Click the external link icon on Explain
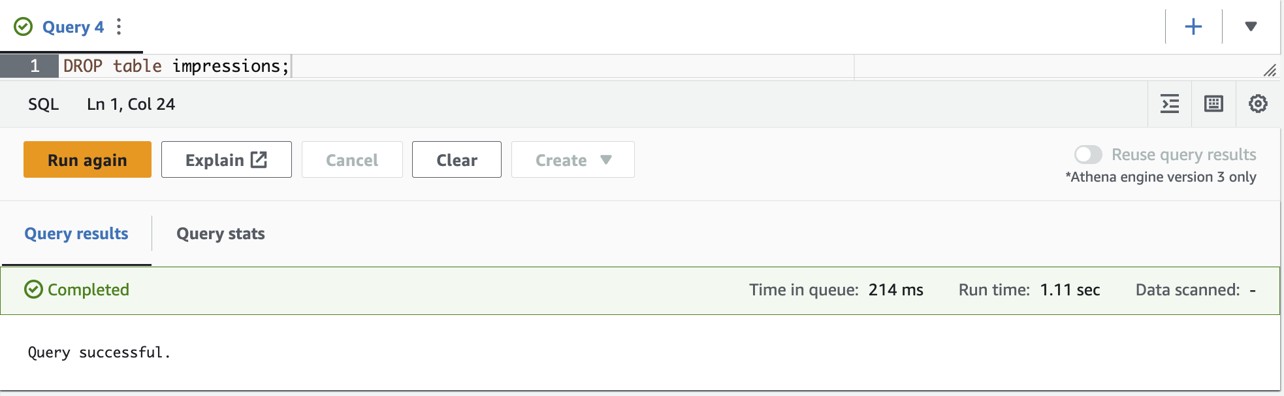 click(259, 159)
